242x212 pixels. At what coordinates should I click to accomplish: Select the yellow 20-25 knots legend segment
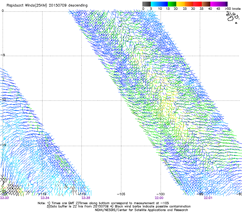(181, 4)
